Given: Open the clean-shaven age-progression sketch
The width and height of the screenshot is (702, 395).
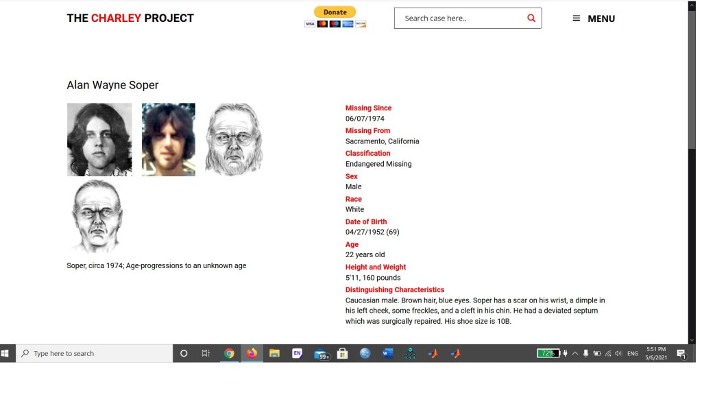Looking at the screenshot, I should tap(97, 217).
